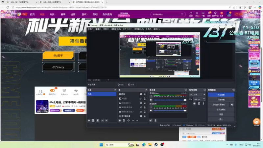Add a new source with the plus icon

120,120
